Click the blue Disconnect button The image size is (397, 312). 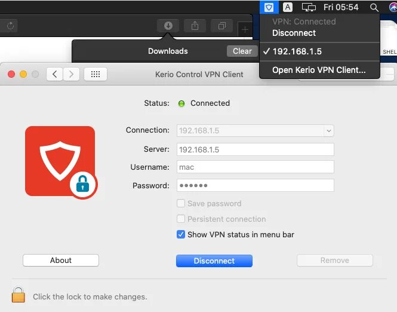(x=214, y=261)
